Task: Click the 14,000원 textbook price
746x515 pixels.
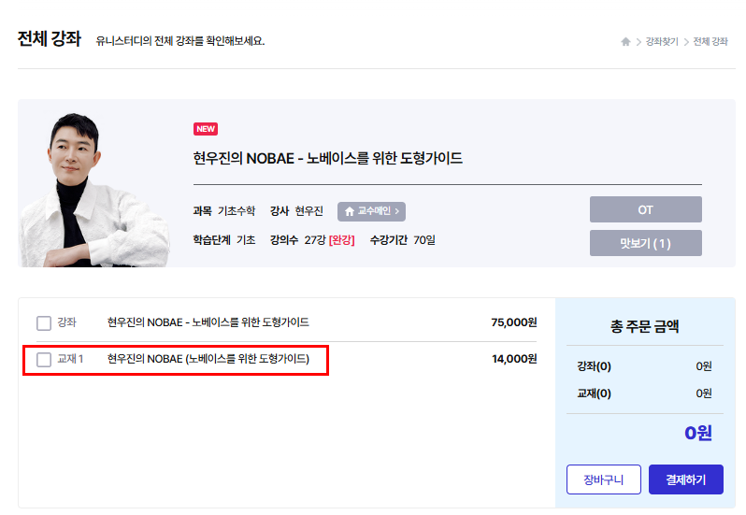Action: tap(513, 359)
